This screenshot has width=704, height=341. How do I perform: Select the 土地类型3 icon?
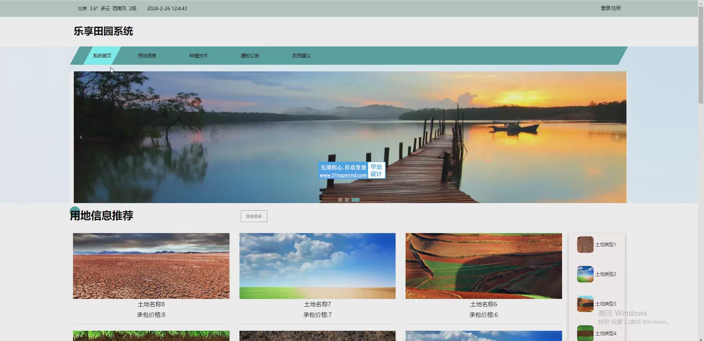click(585, 304)
